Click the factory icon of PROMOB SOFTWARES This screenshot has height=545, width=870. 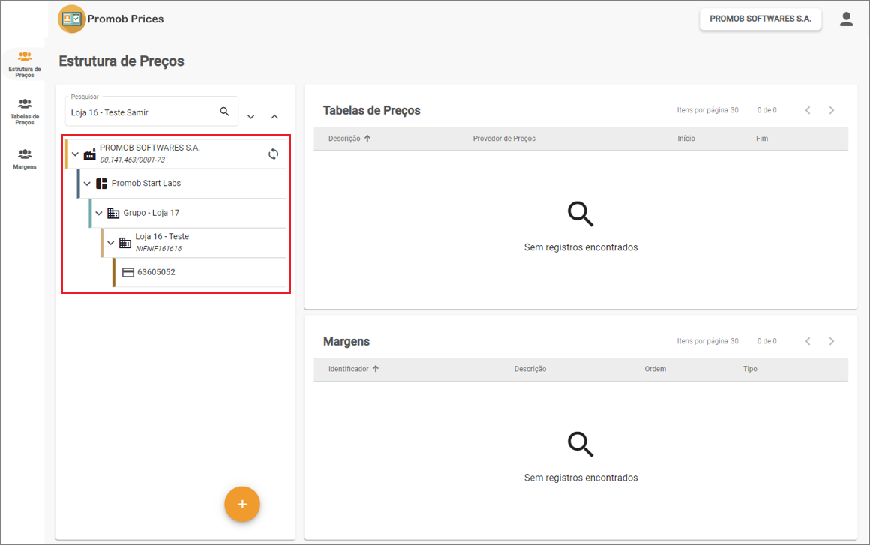(x=89, y=154)
